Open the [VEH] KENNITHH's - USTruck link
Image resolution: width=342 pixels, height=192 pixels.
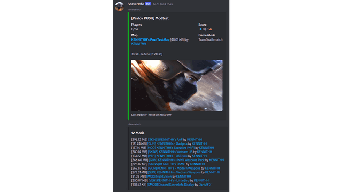167,156
